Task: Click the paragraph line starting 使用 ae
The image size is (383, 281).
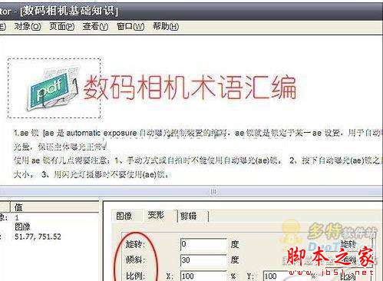Action: click(x=198, y=160)
